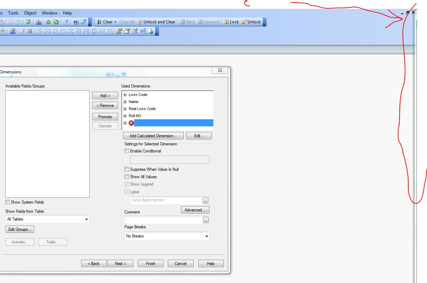
Task: Expand the Loss Code dimension
Action: tap(125, 95)
